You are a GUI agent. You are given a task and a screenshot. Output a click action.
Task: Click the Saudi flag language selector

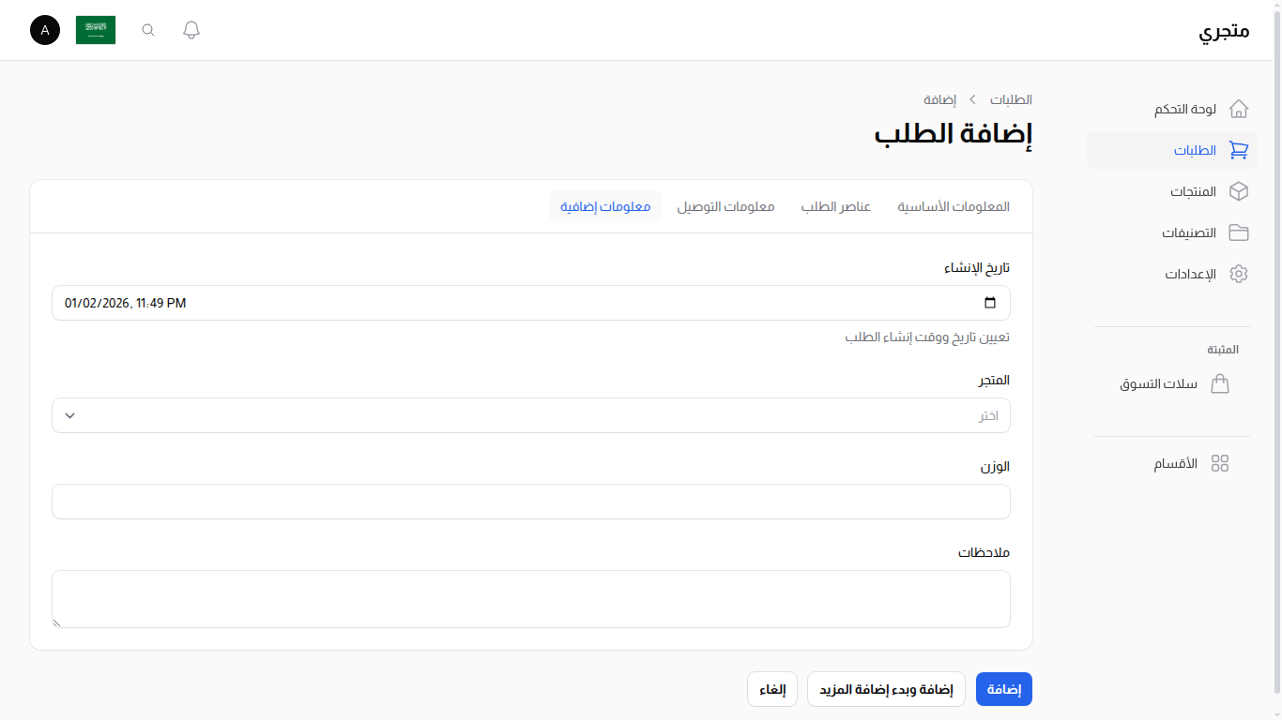(x=95, y=29)
